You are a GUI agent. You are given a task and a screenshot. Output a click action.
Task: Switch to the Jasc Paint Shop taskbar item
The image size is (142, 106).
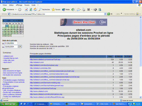[119, 104]
